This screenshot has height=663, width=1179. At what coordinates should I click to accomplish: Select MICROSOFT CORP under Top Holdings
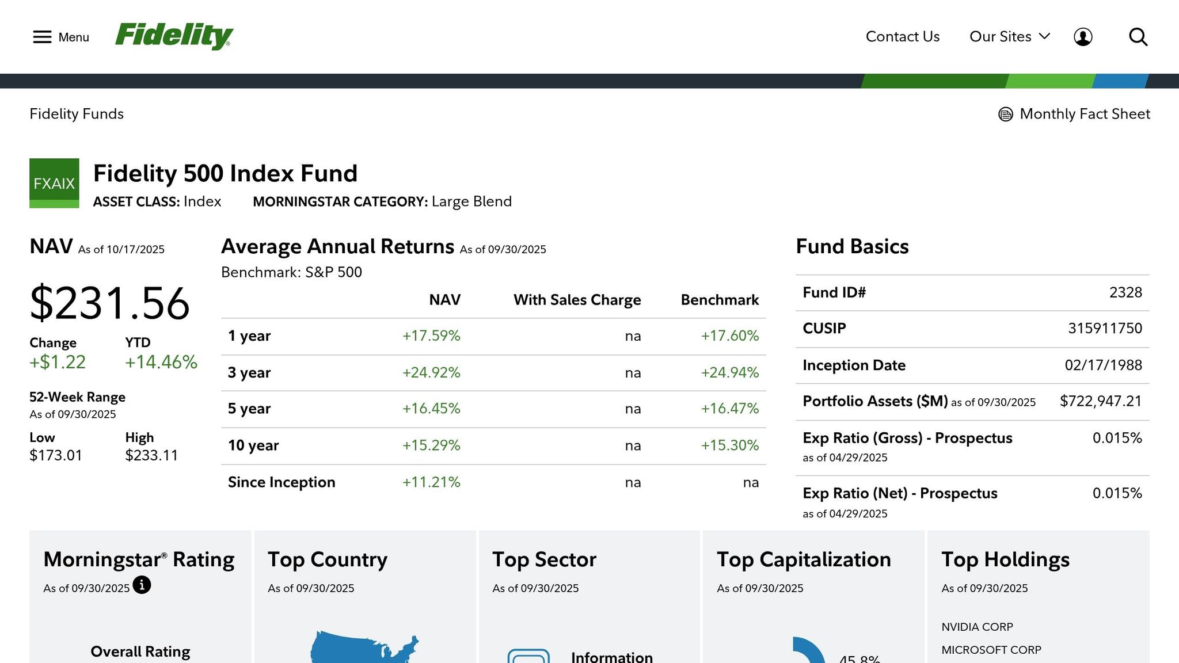991,650
